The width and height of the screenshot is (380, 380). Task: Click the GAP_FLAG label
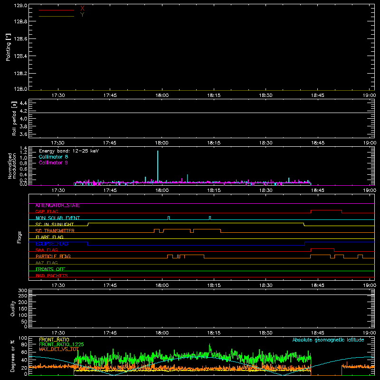(x=47, y=211)
